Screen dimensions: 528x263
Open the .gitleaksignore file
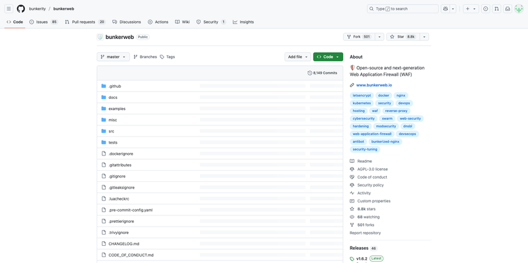click(121, 187)
